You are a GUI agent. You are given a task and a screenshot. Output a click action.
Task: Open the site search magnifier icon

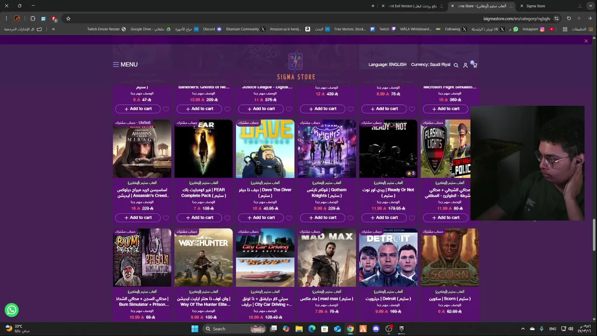pos(456,65)
